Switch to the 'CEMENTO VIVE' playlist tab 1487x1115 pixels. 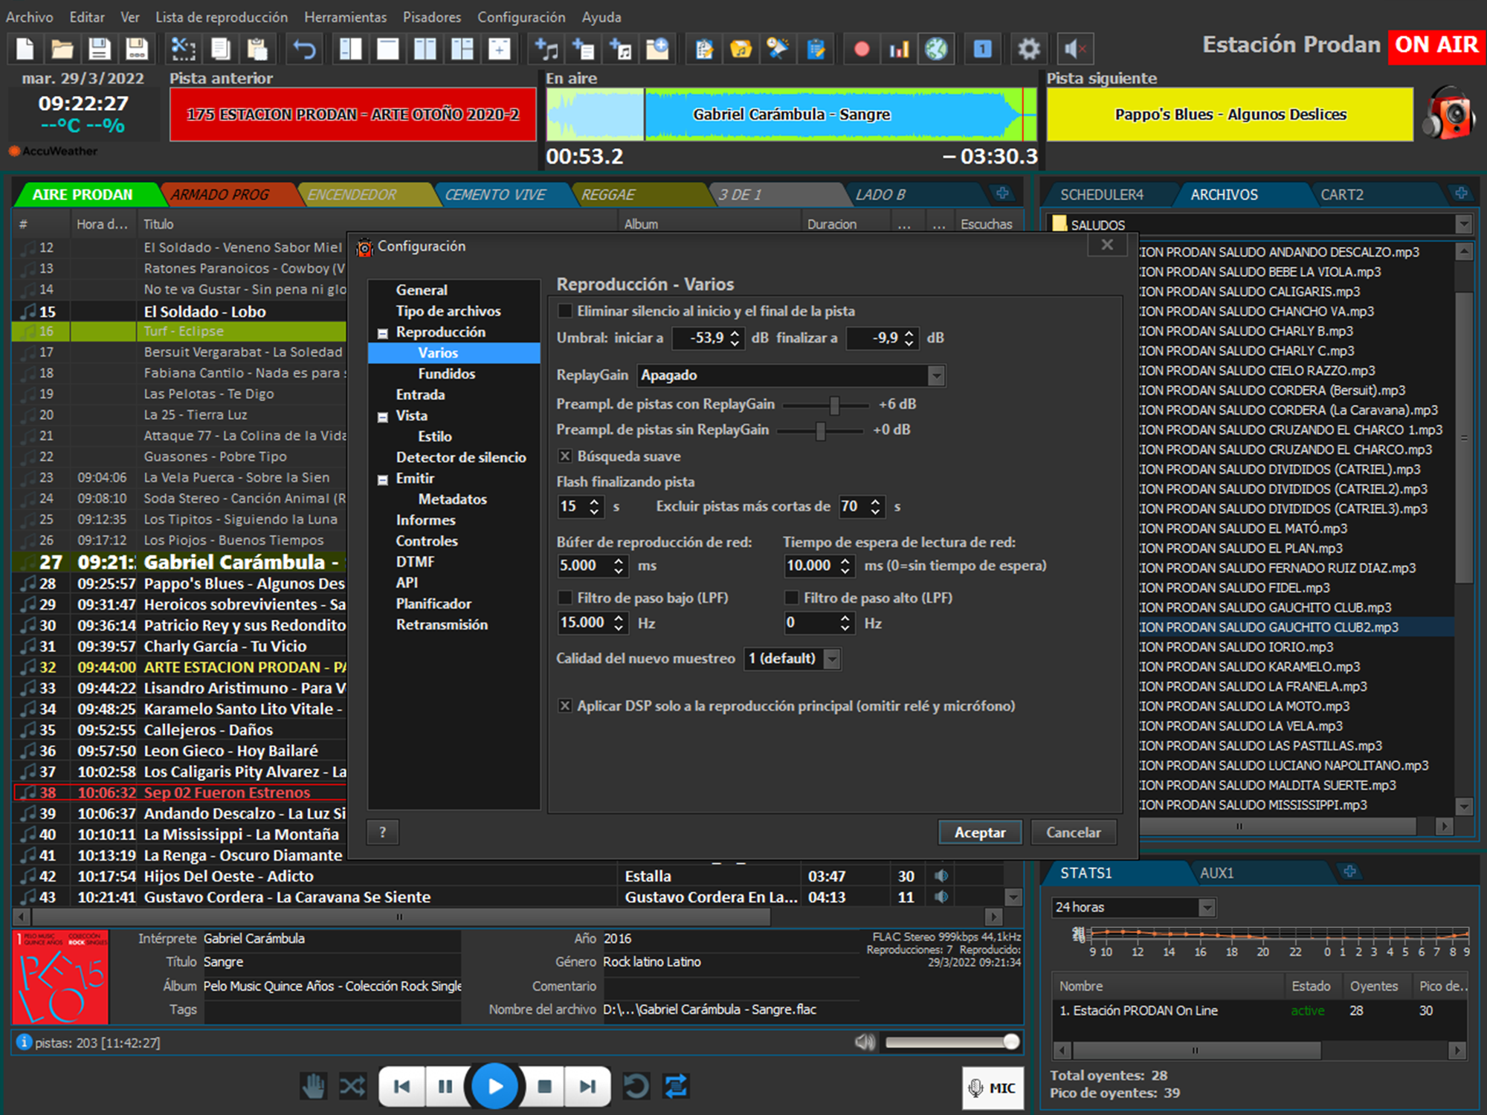tap(495, 195)
